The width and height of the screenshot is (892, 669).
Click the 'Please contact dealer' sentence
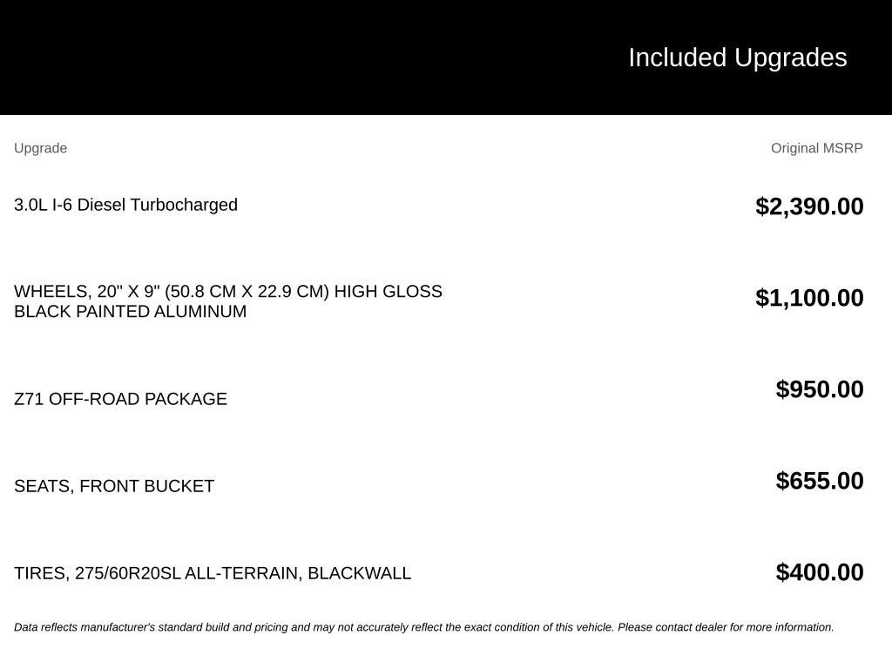[726, 627]
